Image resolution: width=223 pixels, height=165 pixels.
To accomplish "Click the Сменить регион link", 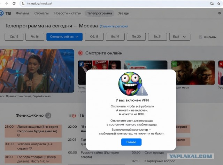I will click(x=114, y=26).
